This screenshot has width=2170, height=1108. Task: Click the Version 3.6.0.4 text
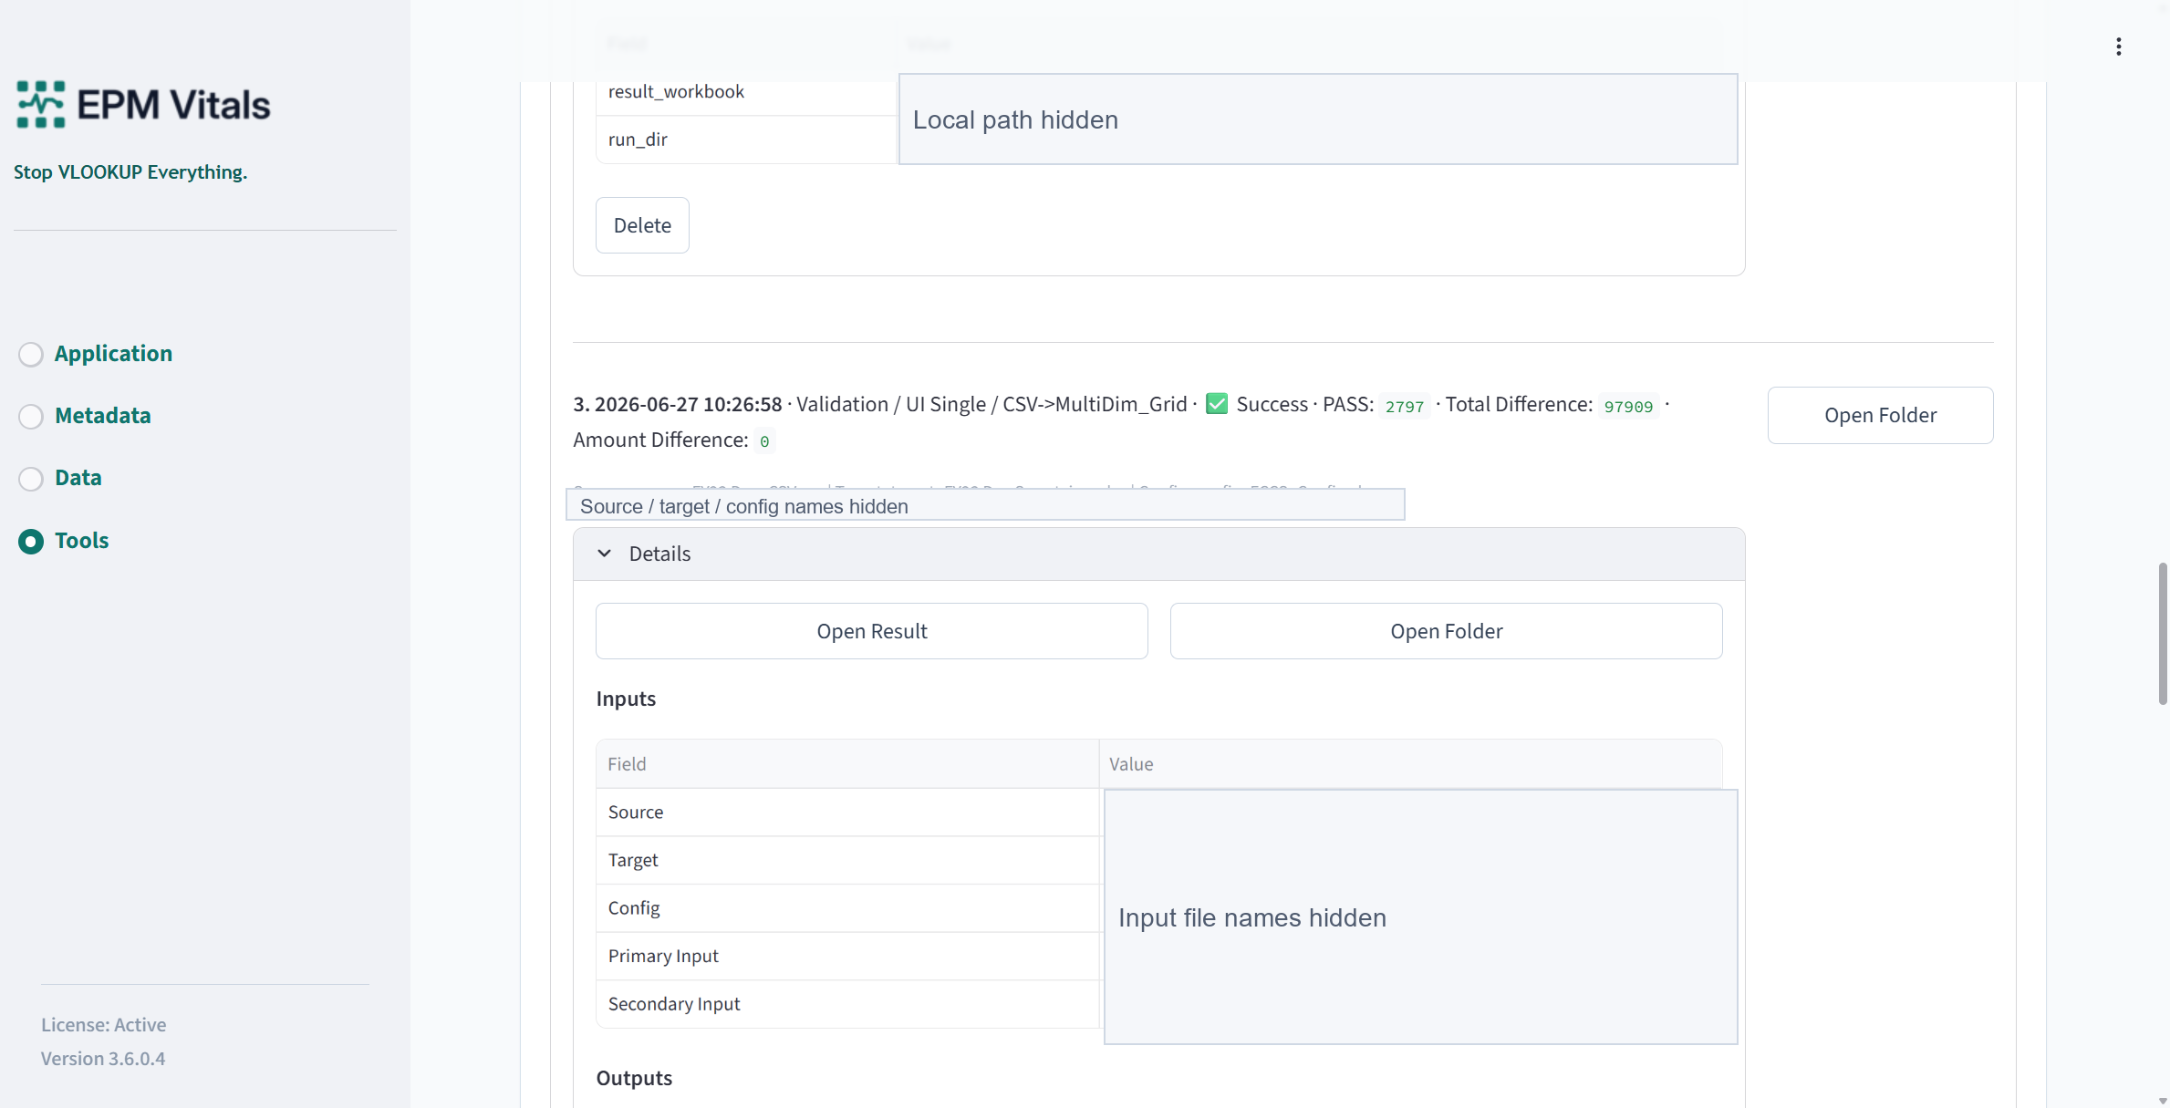point(103,1059)
